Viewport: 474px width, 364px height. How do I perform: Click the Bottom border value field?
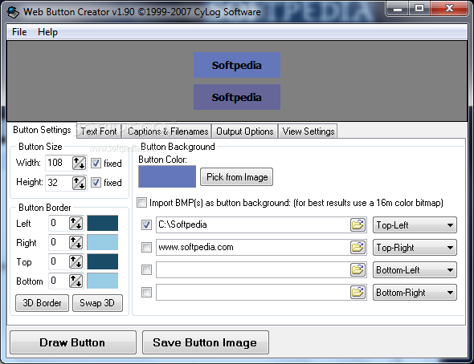59,281
